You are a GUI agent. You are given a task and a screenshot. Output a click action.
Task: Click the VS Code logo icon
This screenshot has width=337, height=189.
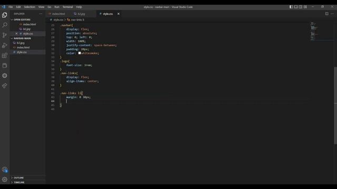point(4,7)
